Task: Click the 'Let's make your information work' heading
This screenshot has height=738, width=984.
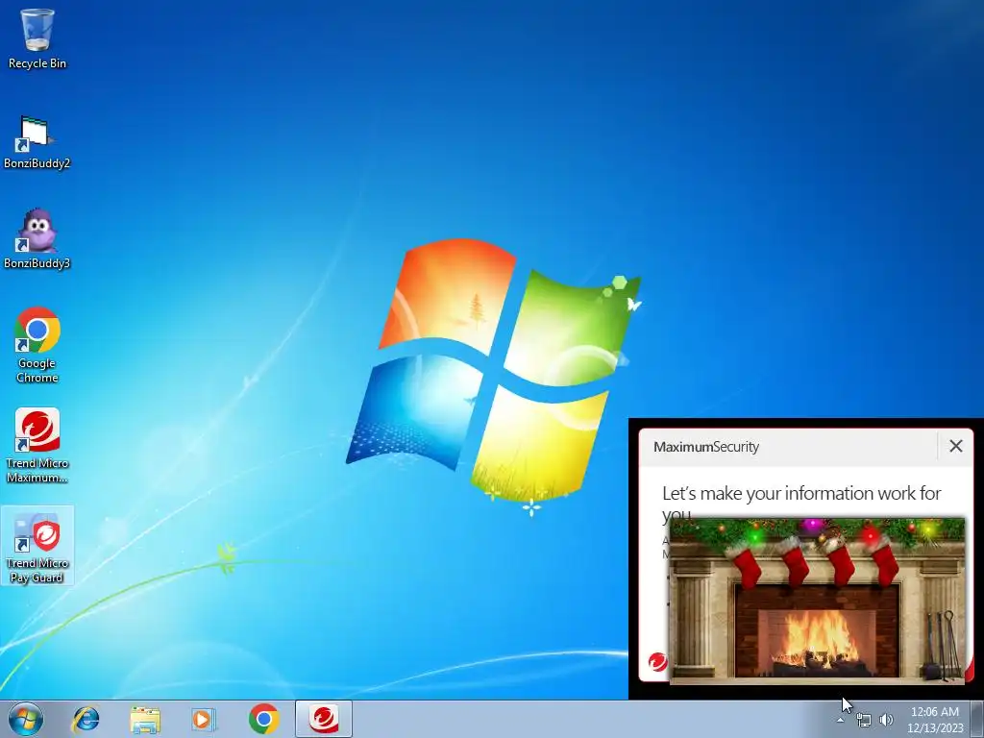Action: [x=801, y=504]
